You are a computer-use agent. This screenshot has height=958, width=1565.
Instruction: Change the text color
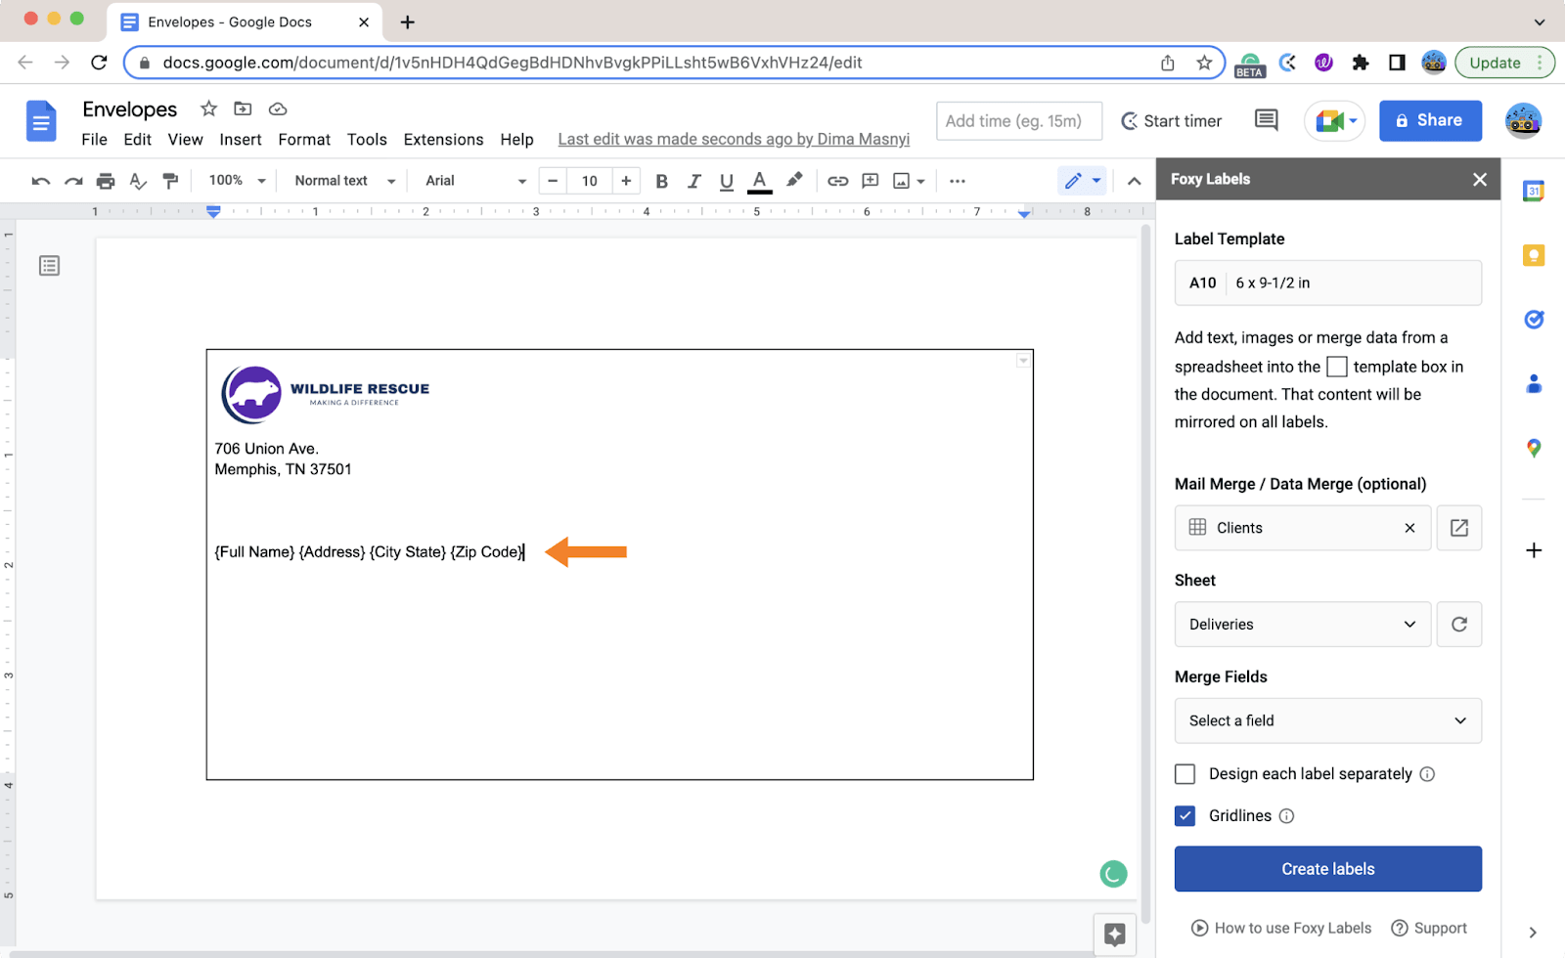click(759, 181)
